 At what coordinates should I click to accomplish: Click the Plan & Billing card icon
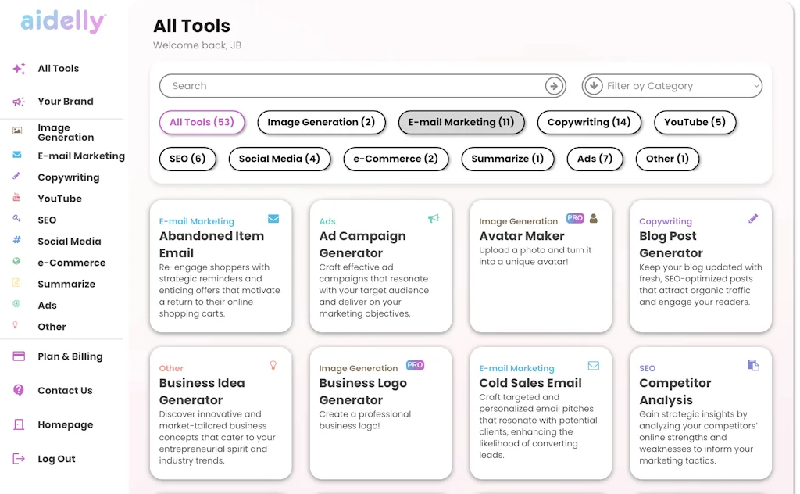pyautogui.click(x=19, y=356)
